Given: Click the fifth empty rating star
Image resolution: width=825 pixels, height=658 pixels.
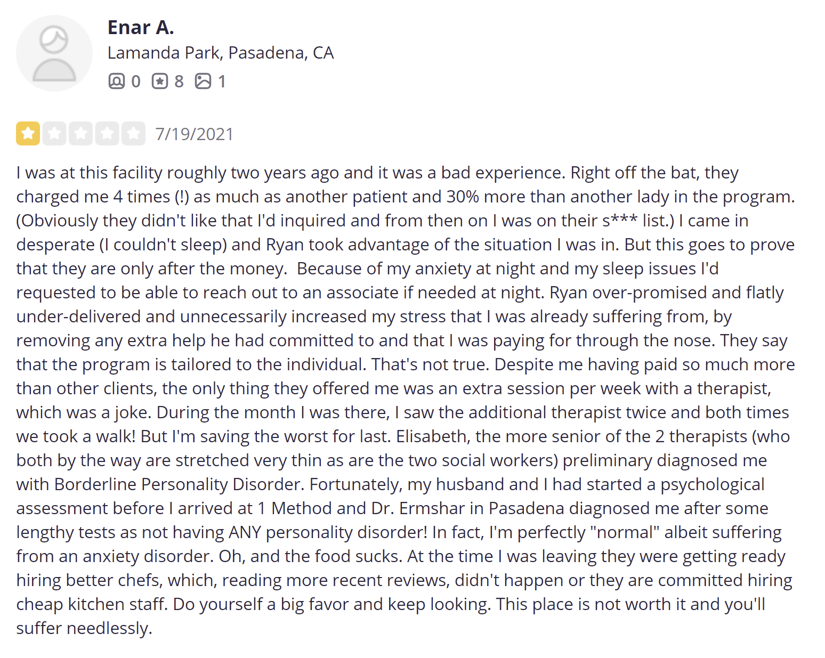Looking at the screenshot, I should [x=133, y=134].
